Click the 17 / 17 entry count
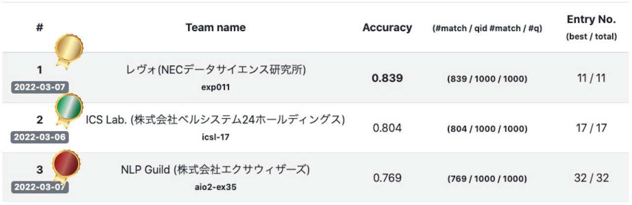The height and width of the screenshot is (205, 632). click(592, 128)
